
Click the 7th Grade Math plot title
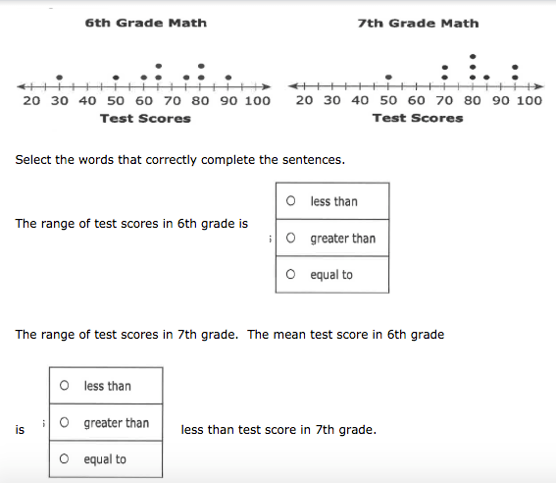[418, 23]
